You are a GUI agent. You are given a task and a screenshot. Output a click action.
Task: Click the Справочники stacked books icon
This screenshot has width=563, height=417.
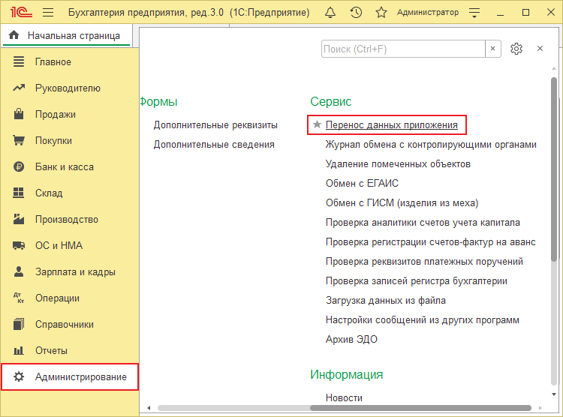(x=19, y=324)
